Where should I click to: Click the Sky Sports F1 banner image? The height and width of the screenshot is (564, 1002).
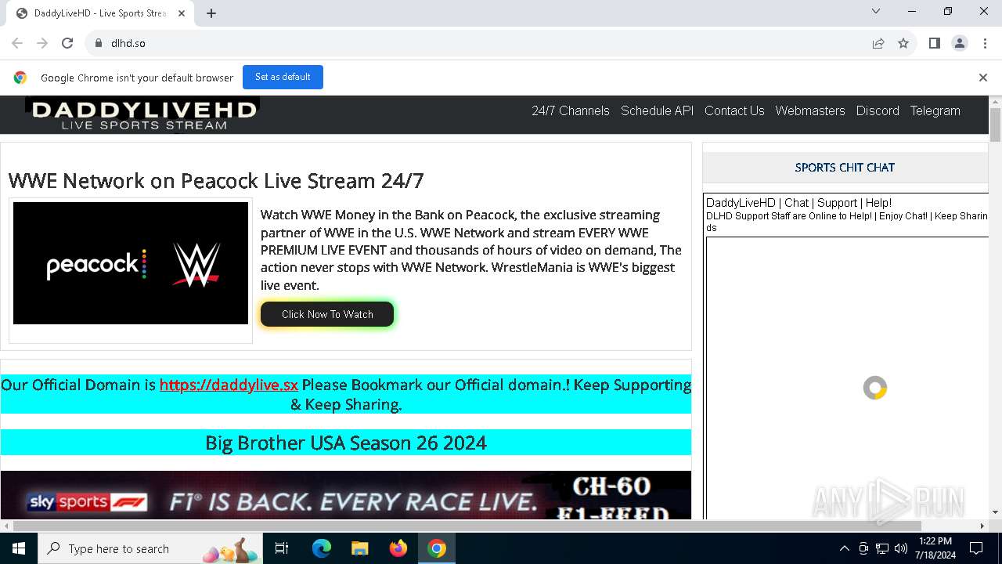346,495
